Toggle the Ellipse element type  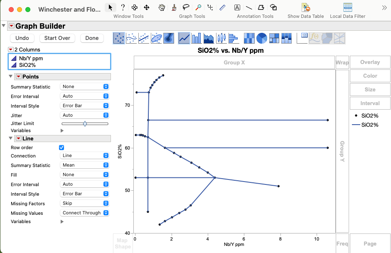(x=156, y=38)
